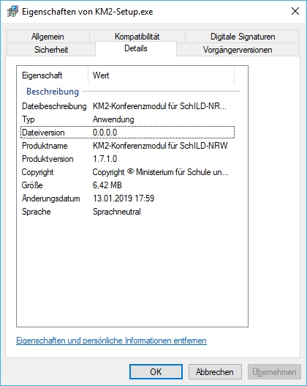
Task: Close the Eigenschaften dialog window
Action: click(x=295, y=11)
